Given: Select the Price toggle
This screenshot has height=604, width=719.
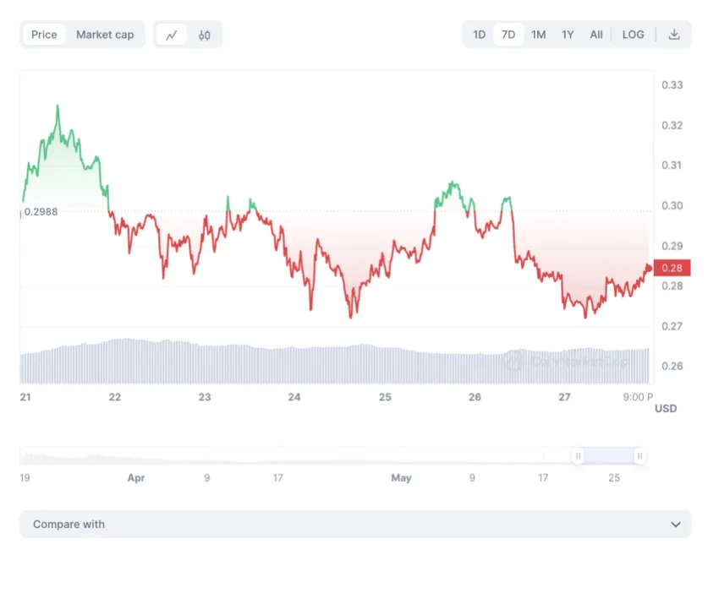Looking at the screenshot, I should [44, 35].
